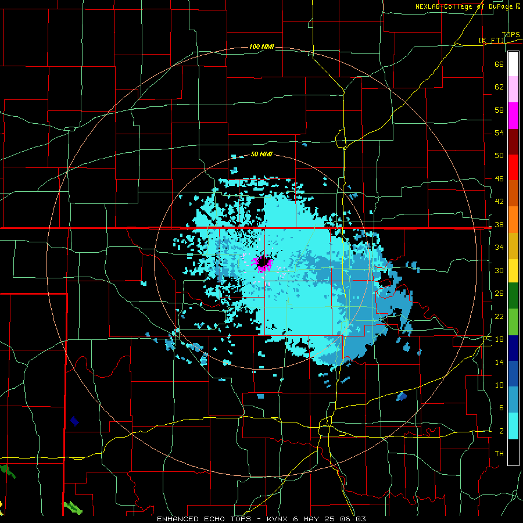
Task: Select the legend value 50
Action: pyautogui.click(x=499, y=156)
